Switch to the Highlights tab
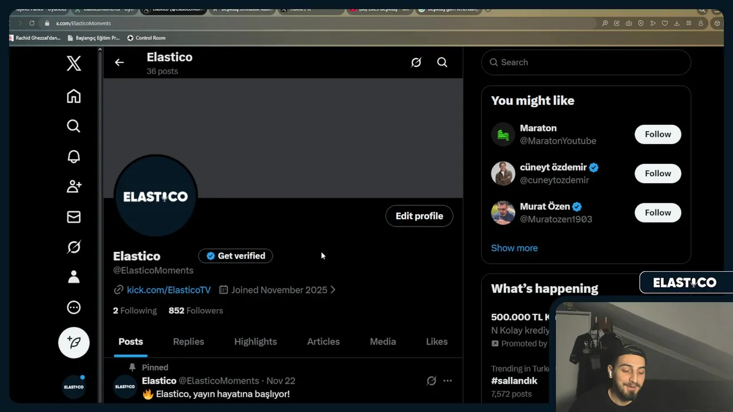Viewport: 733px width, 412px height. pyautogui.click(x=255, y=342)
